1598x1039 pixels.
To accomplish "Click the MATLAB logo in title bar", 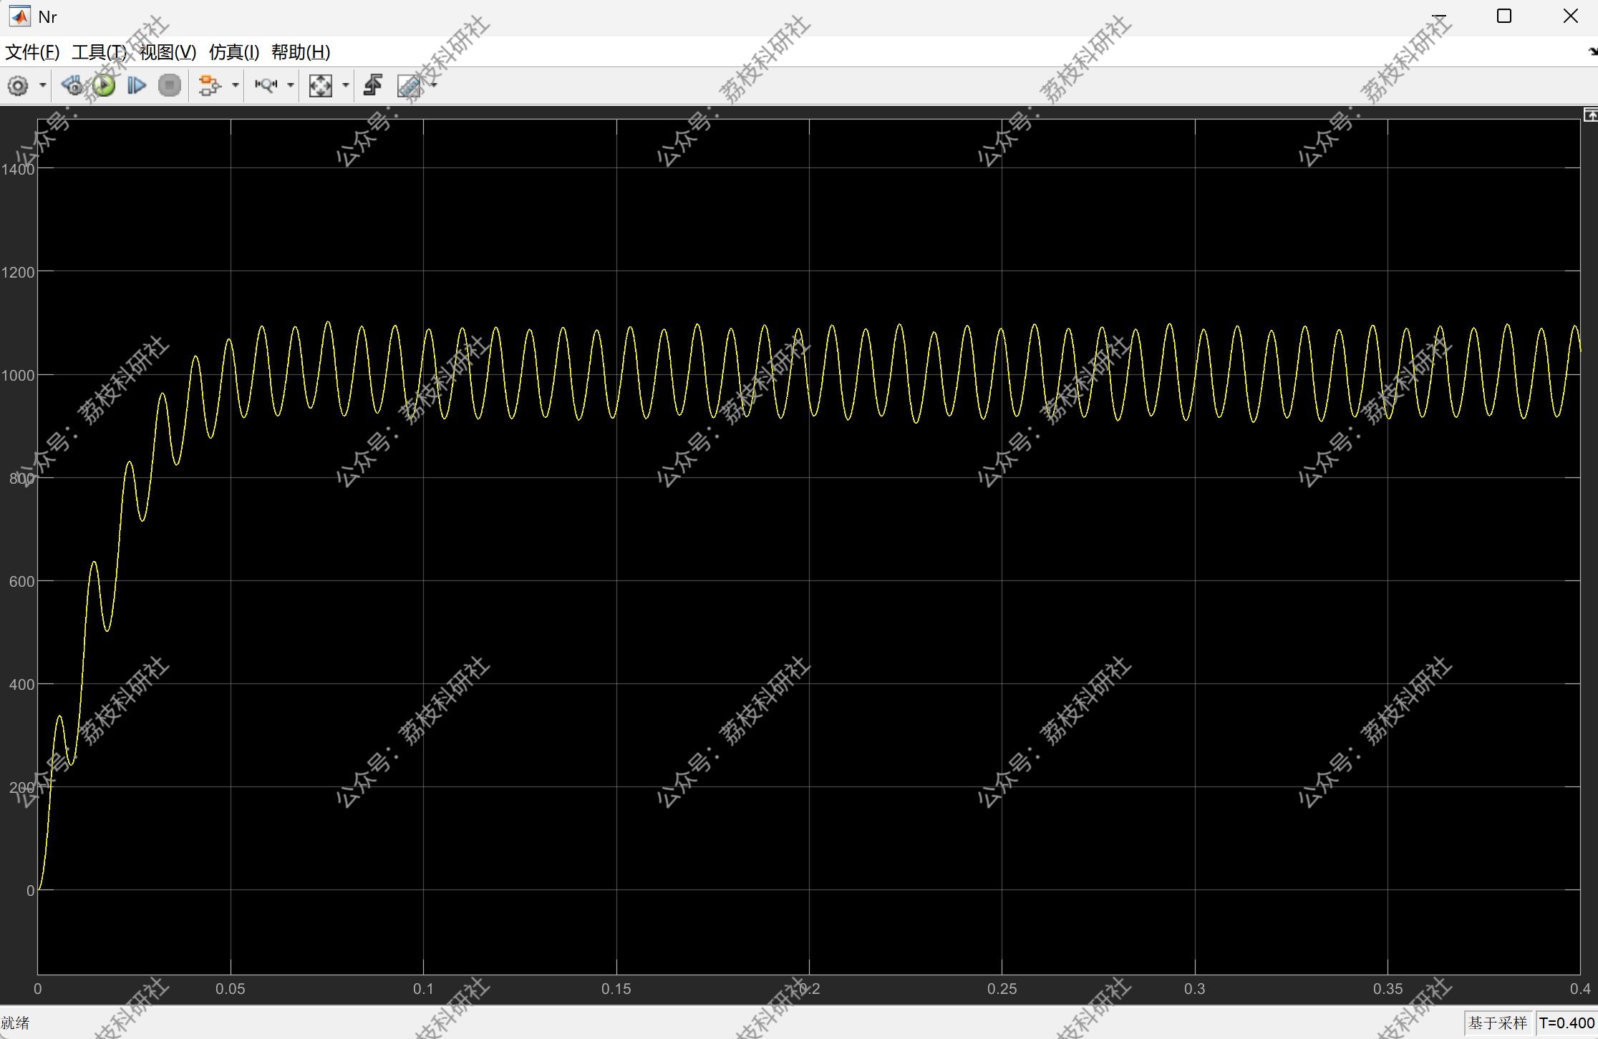I will coord(19,16).
